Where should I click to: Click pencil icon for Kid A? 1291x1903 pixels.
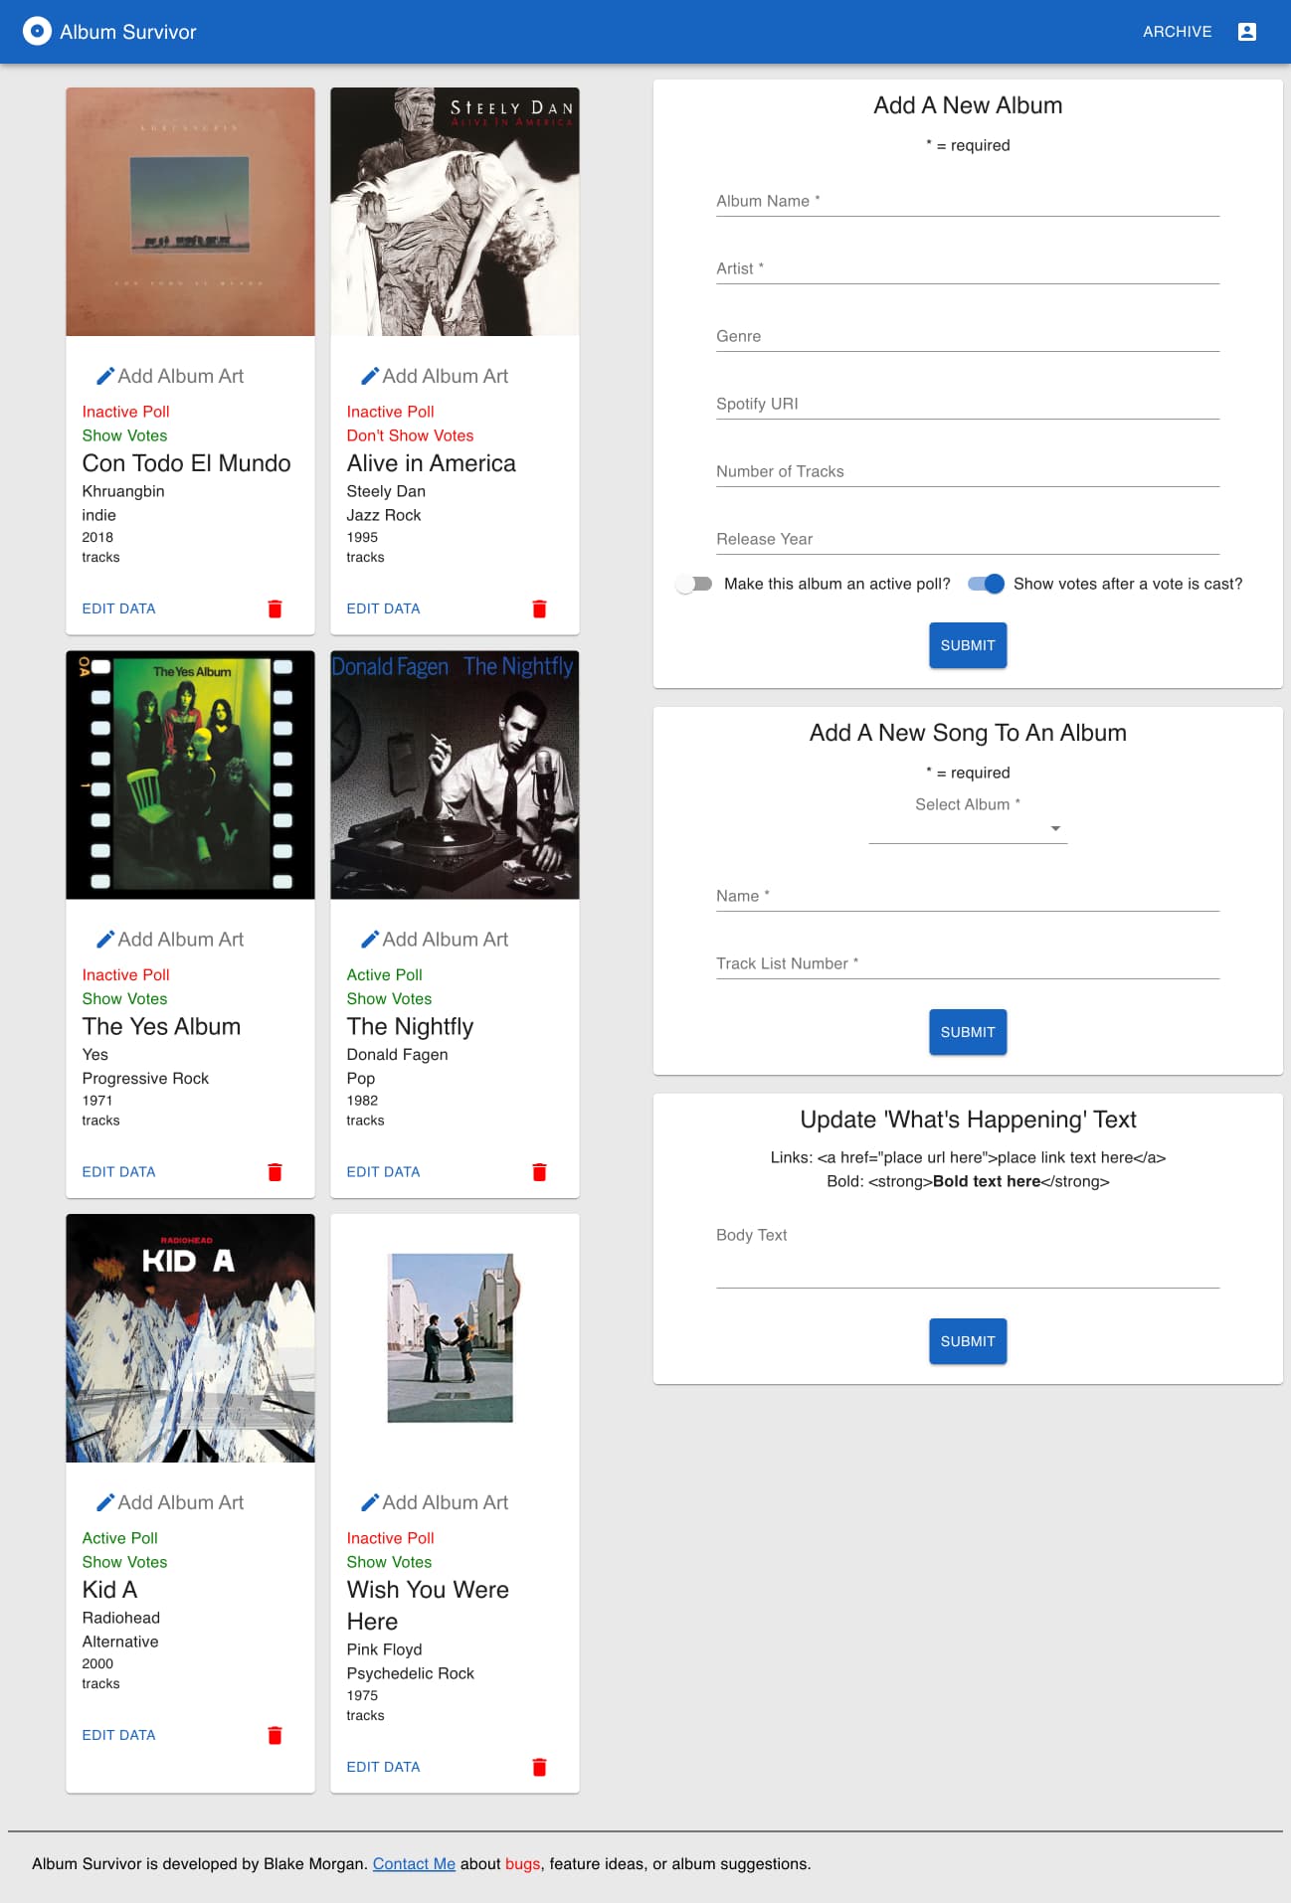coord(105,1502)
